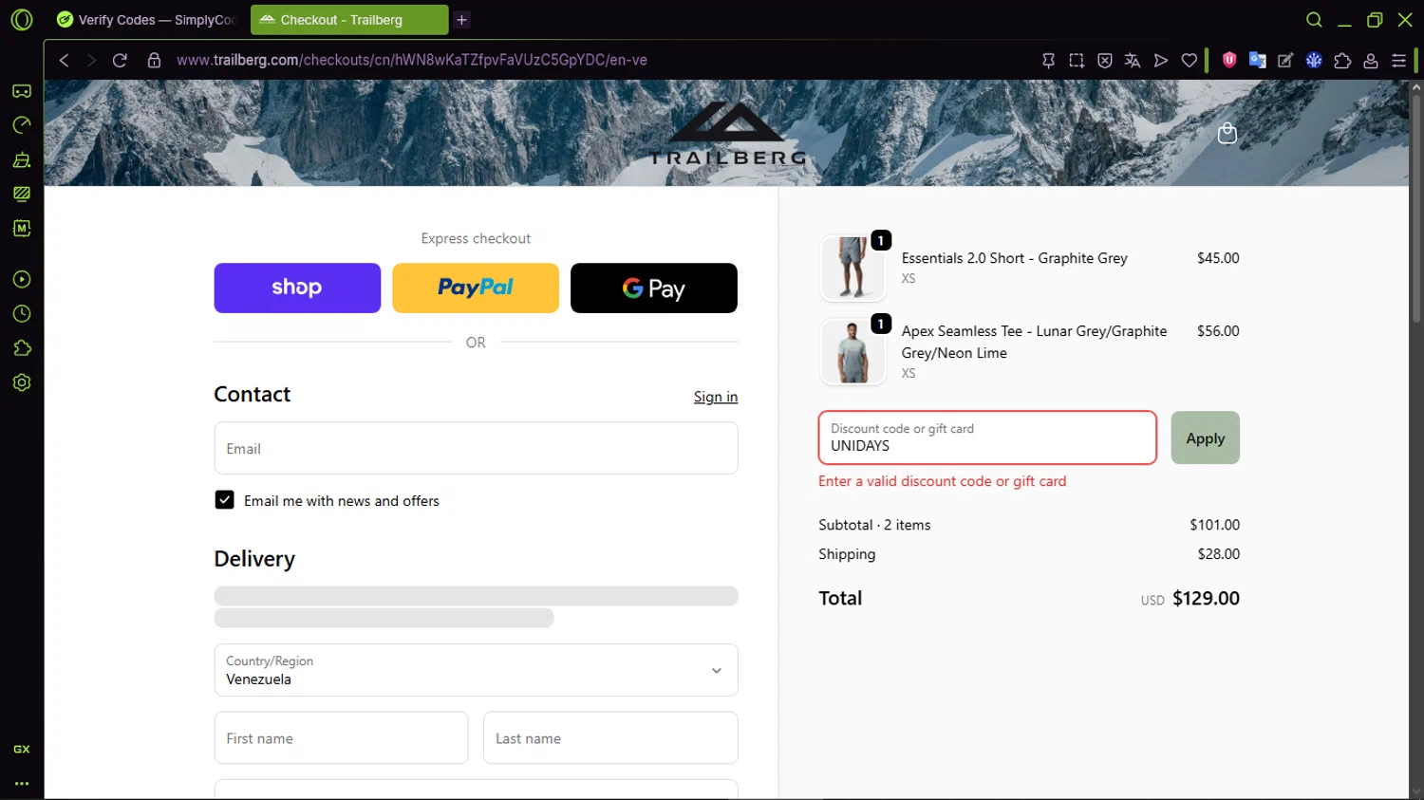This screenshot has width=1424, height=800.
Task: Open GX Corner gamepad icon in sidebar
Action: tap(21, 91)
